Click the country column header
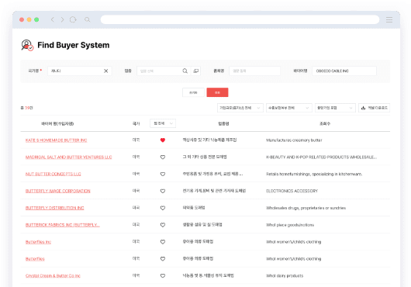 136,123
